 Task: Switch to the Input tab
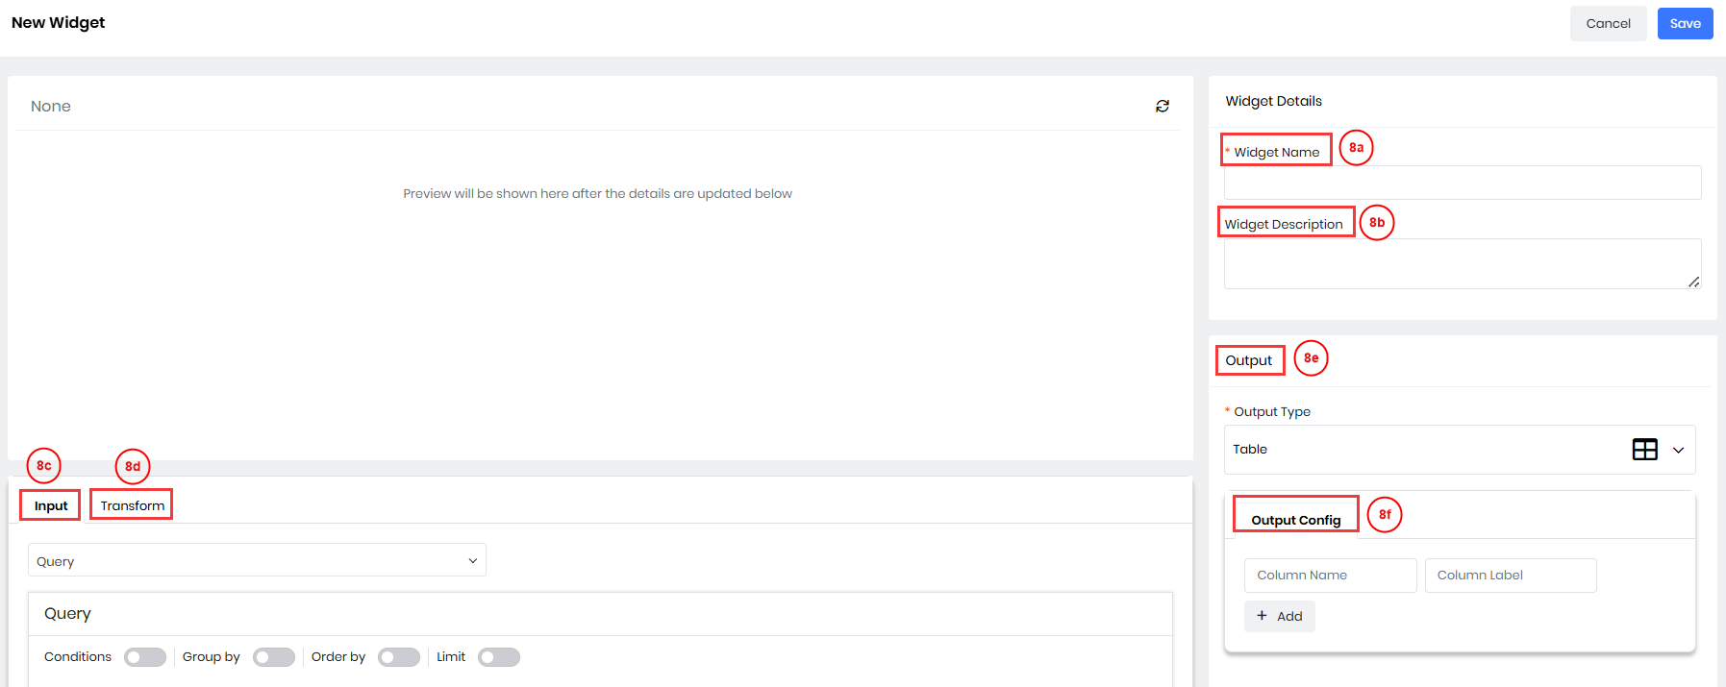pyautogui.click(x=51, y=505)
